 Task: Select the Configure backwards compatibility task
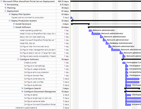coord(38,56)
